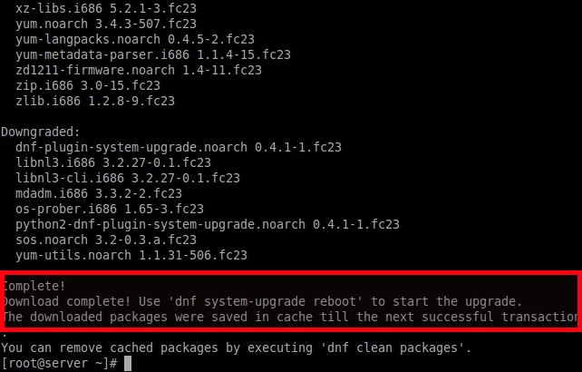Click the yum-metadata-parser.i686 package line

coord(153,54)
